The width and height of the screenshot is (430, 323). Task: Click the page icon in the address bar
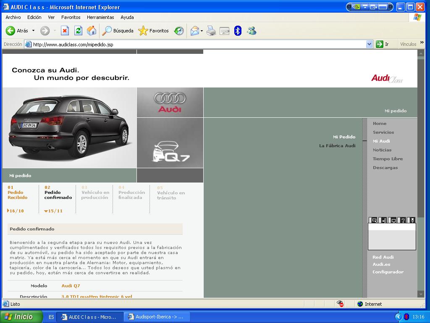click(x=29, y=44)
